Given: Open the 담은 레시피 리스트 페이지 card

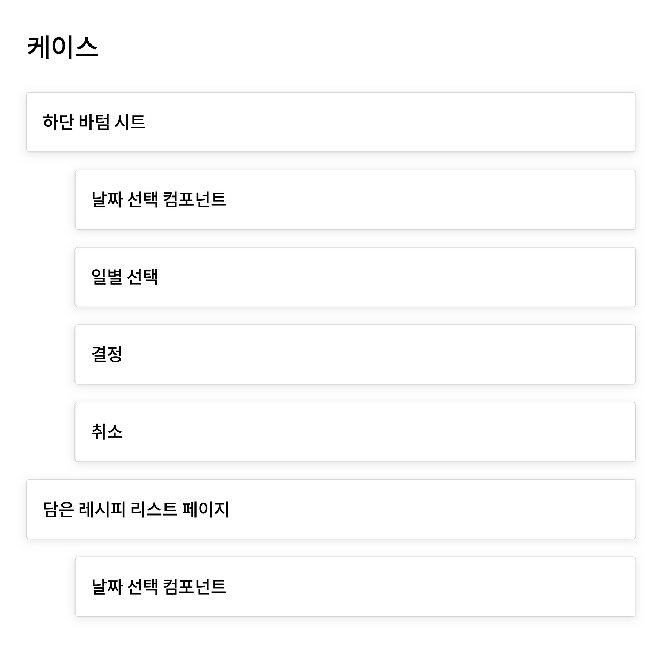Looking at the screenshot, I should point(331,509).
